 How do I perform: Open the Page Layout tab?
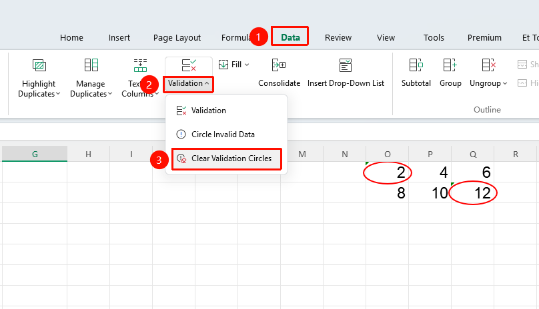pyautogui.click(x=177, y=38)
